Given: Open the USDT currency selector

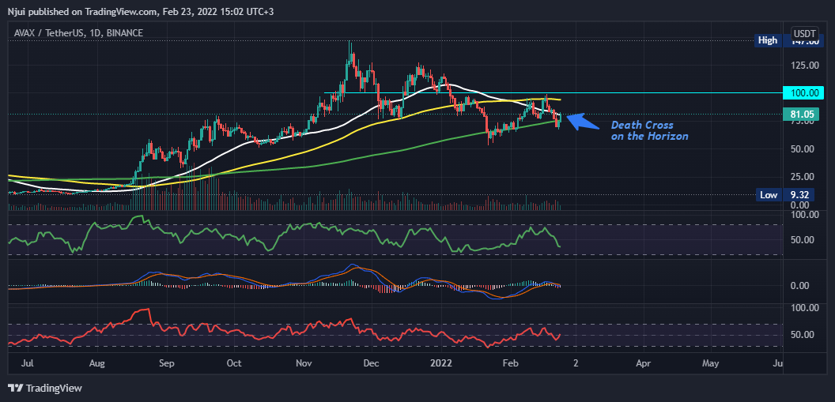Looking at the screenshot, I should [804, 33].
